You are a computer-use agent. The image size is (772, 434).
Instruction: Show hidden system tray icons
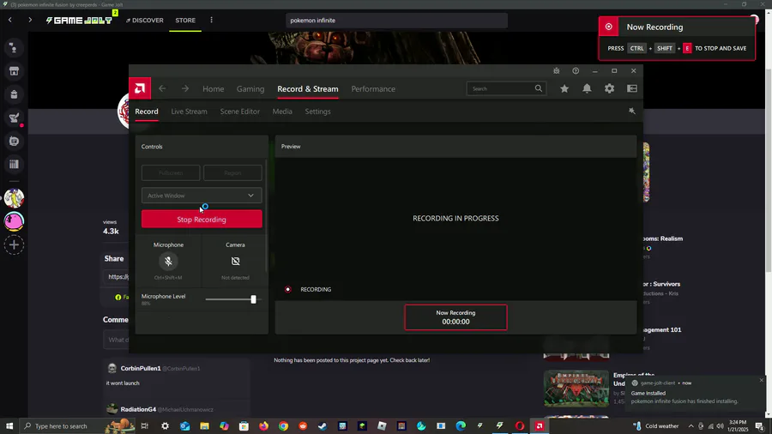pos(691,426)
